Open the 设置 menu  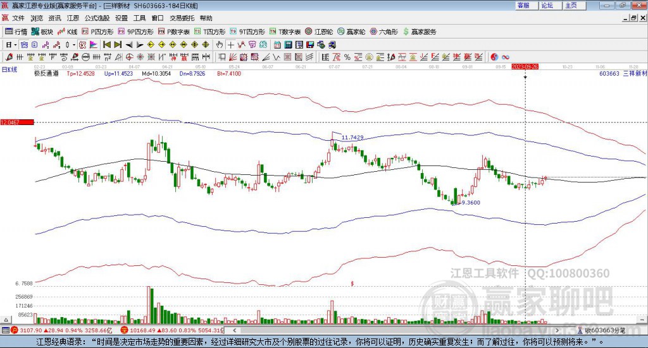point(121,18)
